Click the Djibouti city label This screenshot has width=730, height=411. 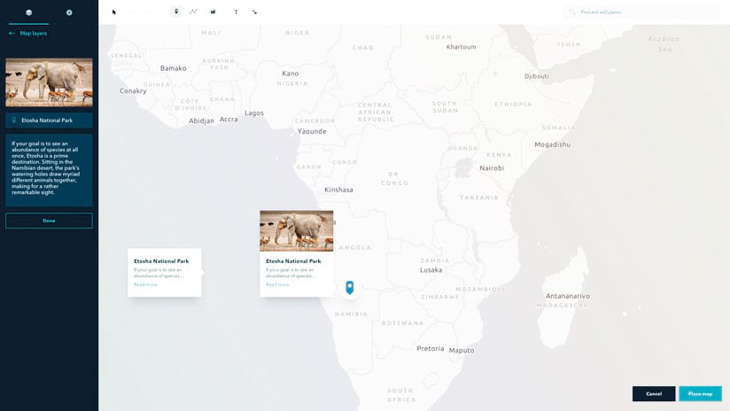(x=536, y=76)
